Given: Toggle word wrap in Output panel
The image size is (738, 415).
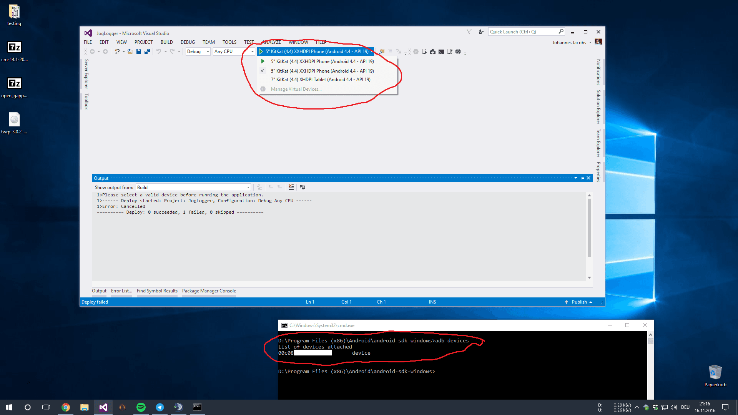Looking at the screenshot, I should (x=303, y=187).
